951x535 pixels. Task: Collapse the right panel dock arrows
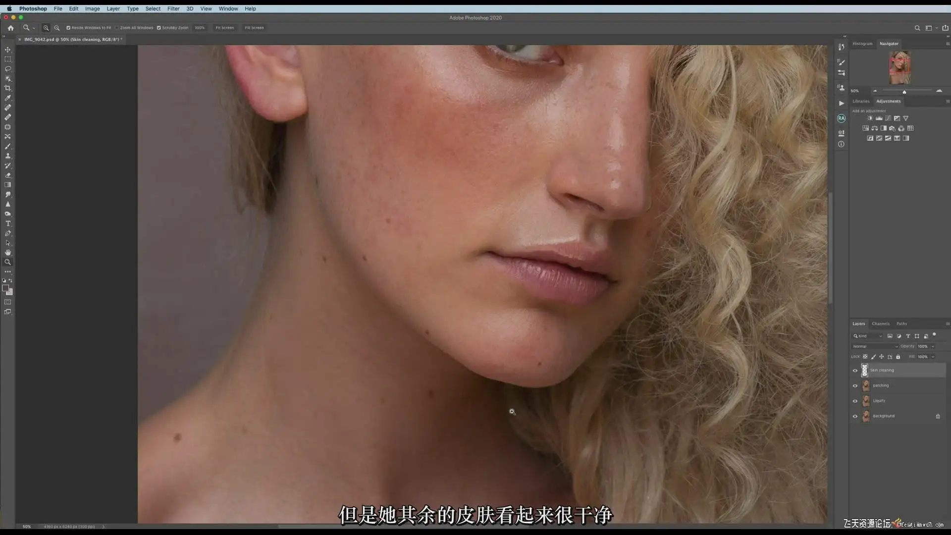[x=948, y=36]
